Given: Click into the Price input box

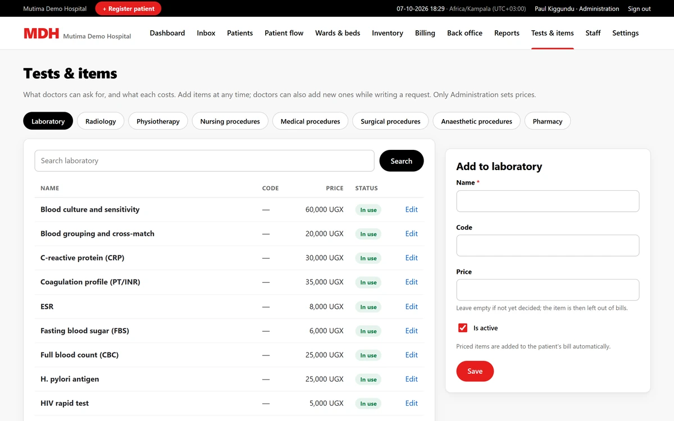Looking at the screenshot, I should coord(548,290).
